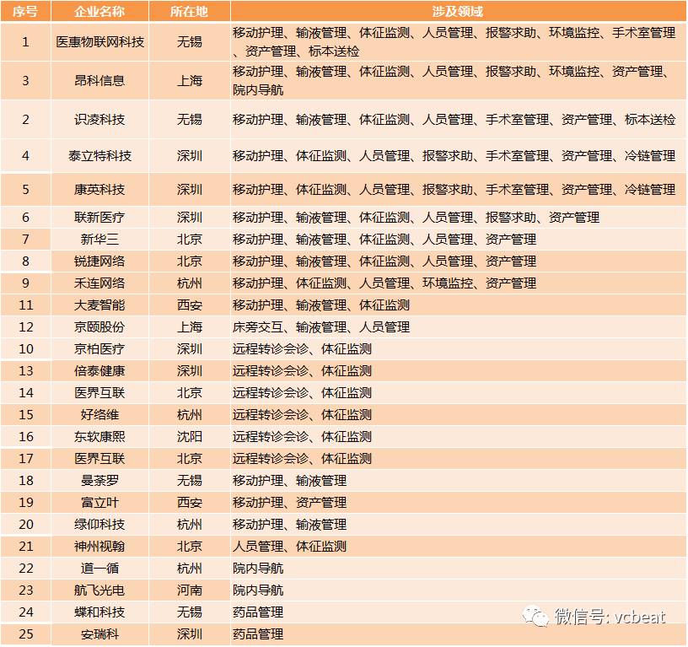
Task: Select company name 昂科信息
Action: click(x=99, y=80)
